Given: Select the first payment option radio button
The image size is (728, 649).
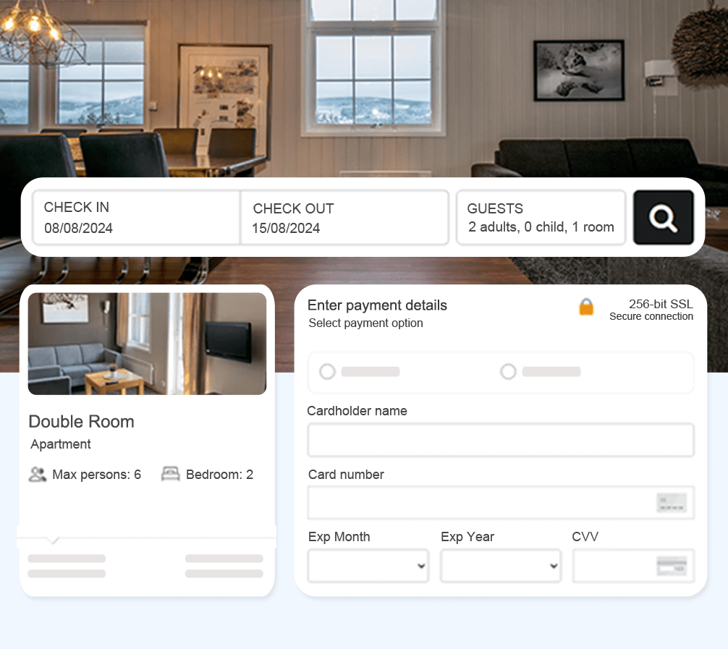Looking at the screenshot, I should 327,371.
